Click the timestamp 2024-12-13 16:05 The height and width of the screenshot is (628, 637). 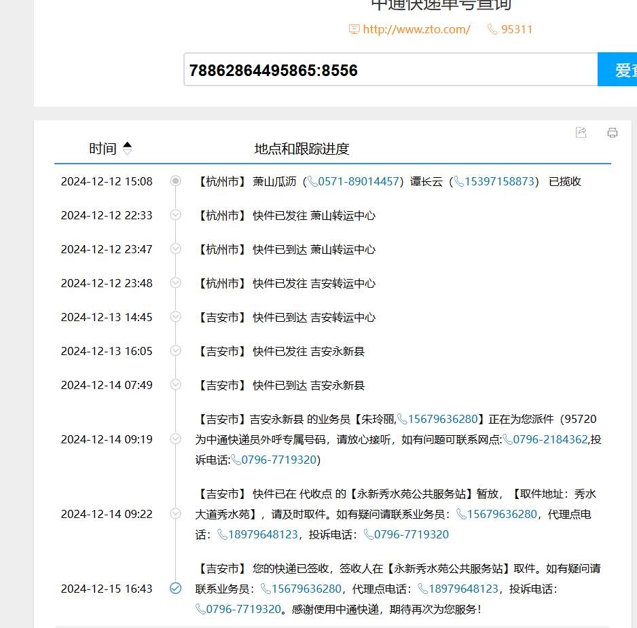pos(107,351)
